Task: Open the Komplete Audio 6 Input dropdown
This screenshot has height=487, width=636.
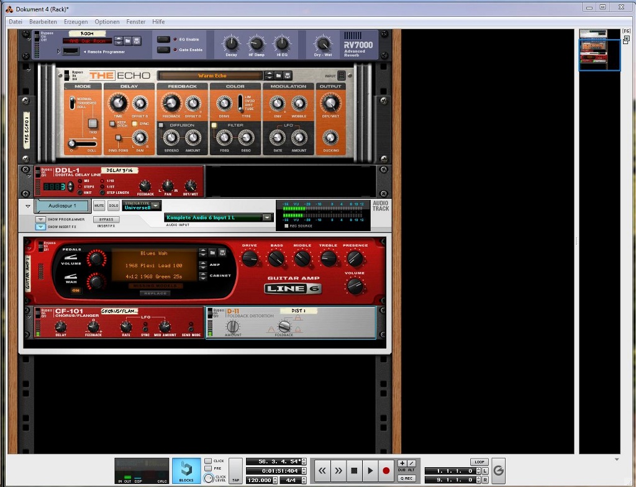Action: (266, 217)
